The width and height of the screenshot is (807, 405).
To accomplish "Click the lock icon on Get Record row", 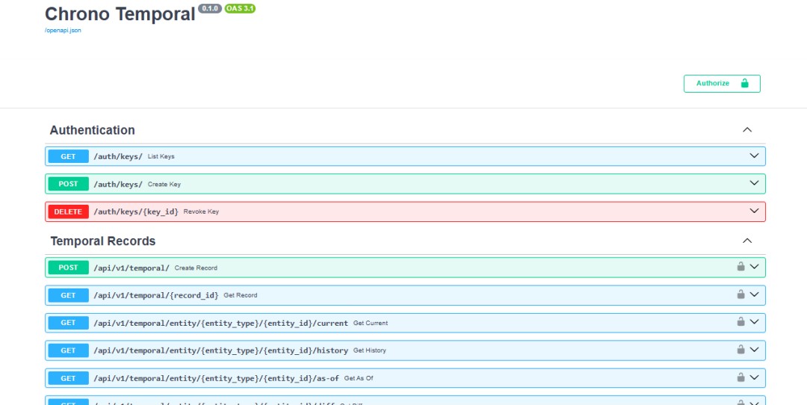I will click(x=740, y=294).
